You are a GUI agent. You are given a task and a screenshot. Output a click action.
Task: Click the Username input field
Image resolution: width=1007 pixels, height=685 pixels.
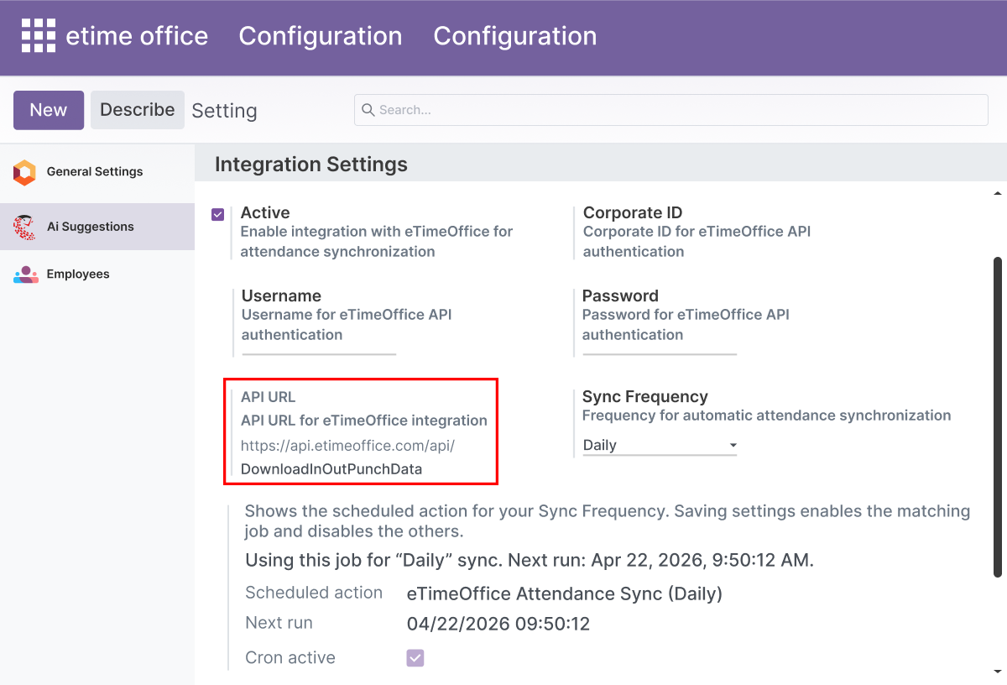point(319,347)
